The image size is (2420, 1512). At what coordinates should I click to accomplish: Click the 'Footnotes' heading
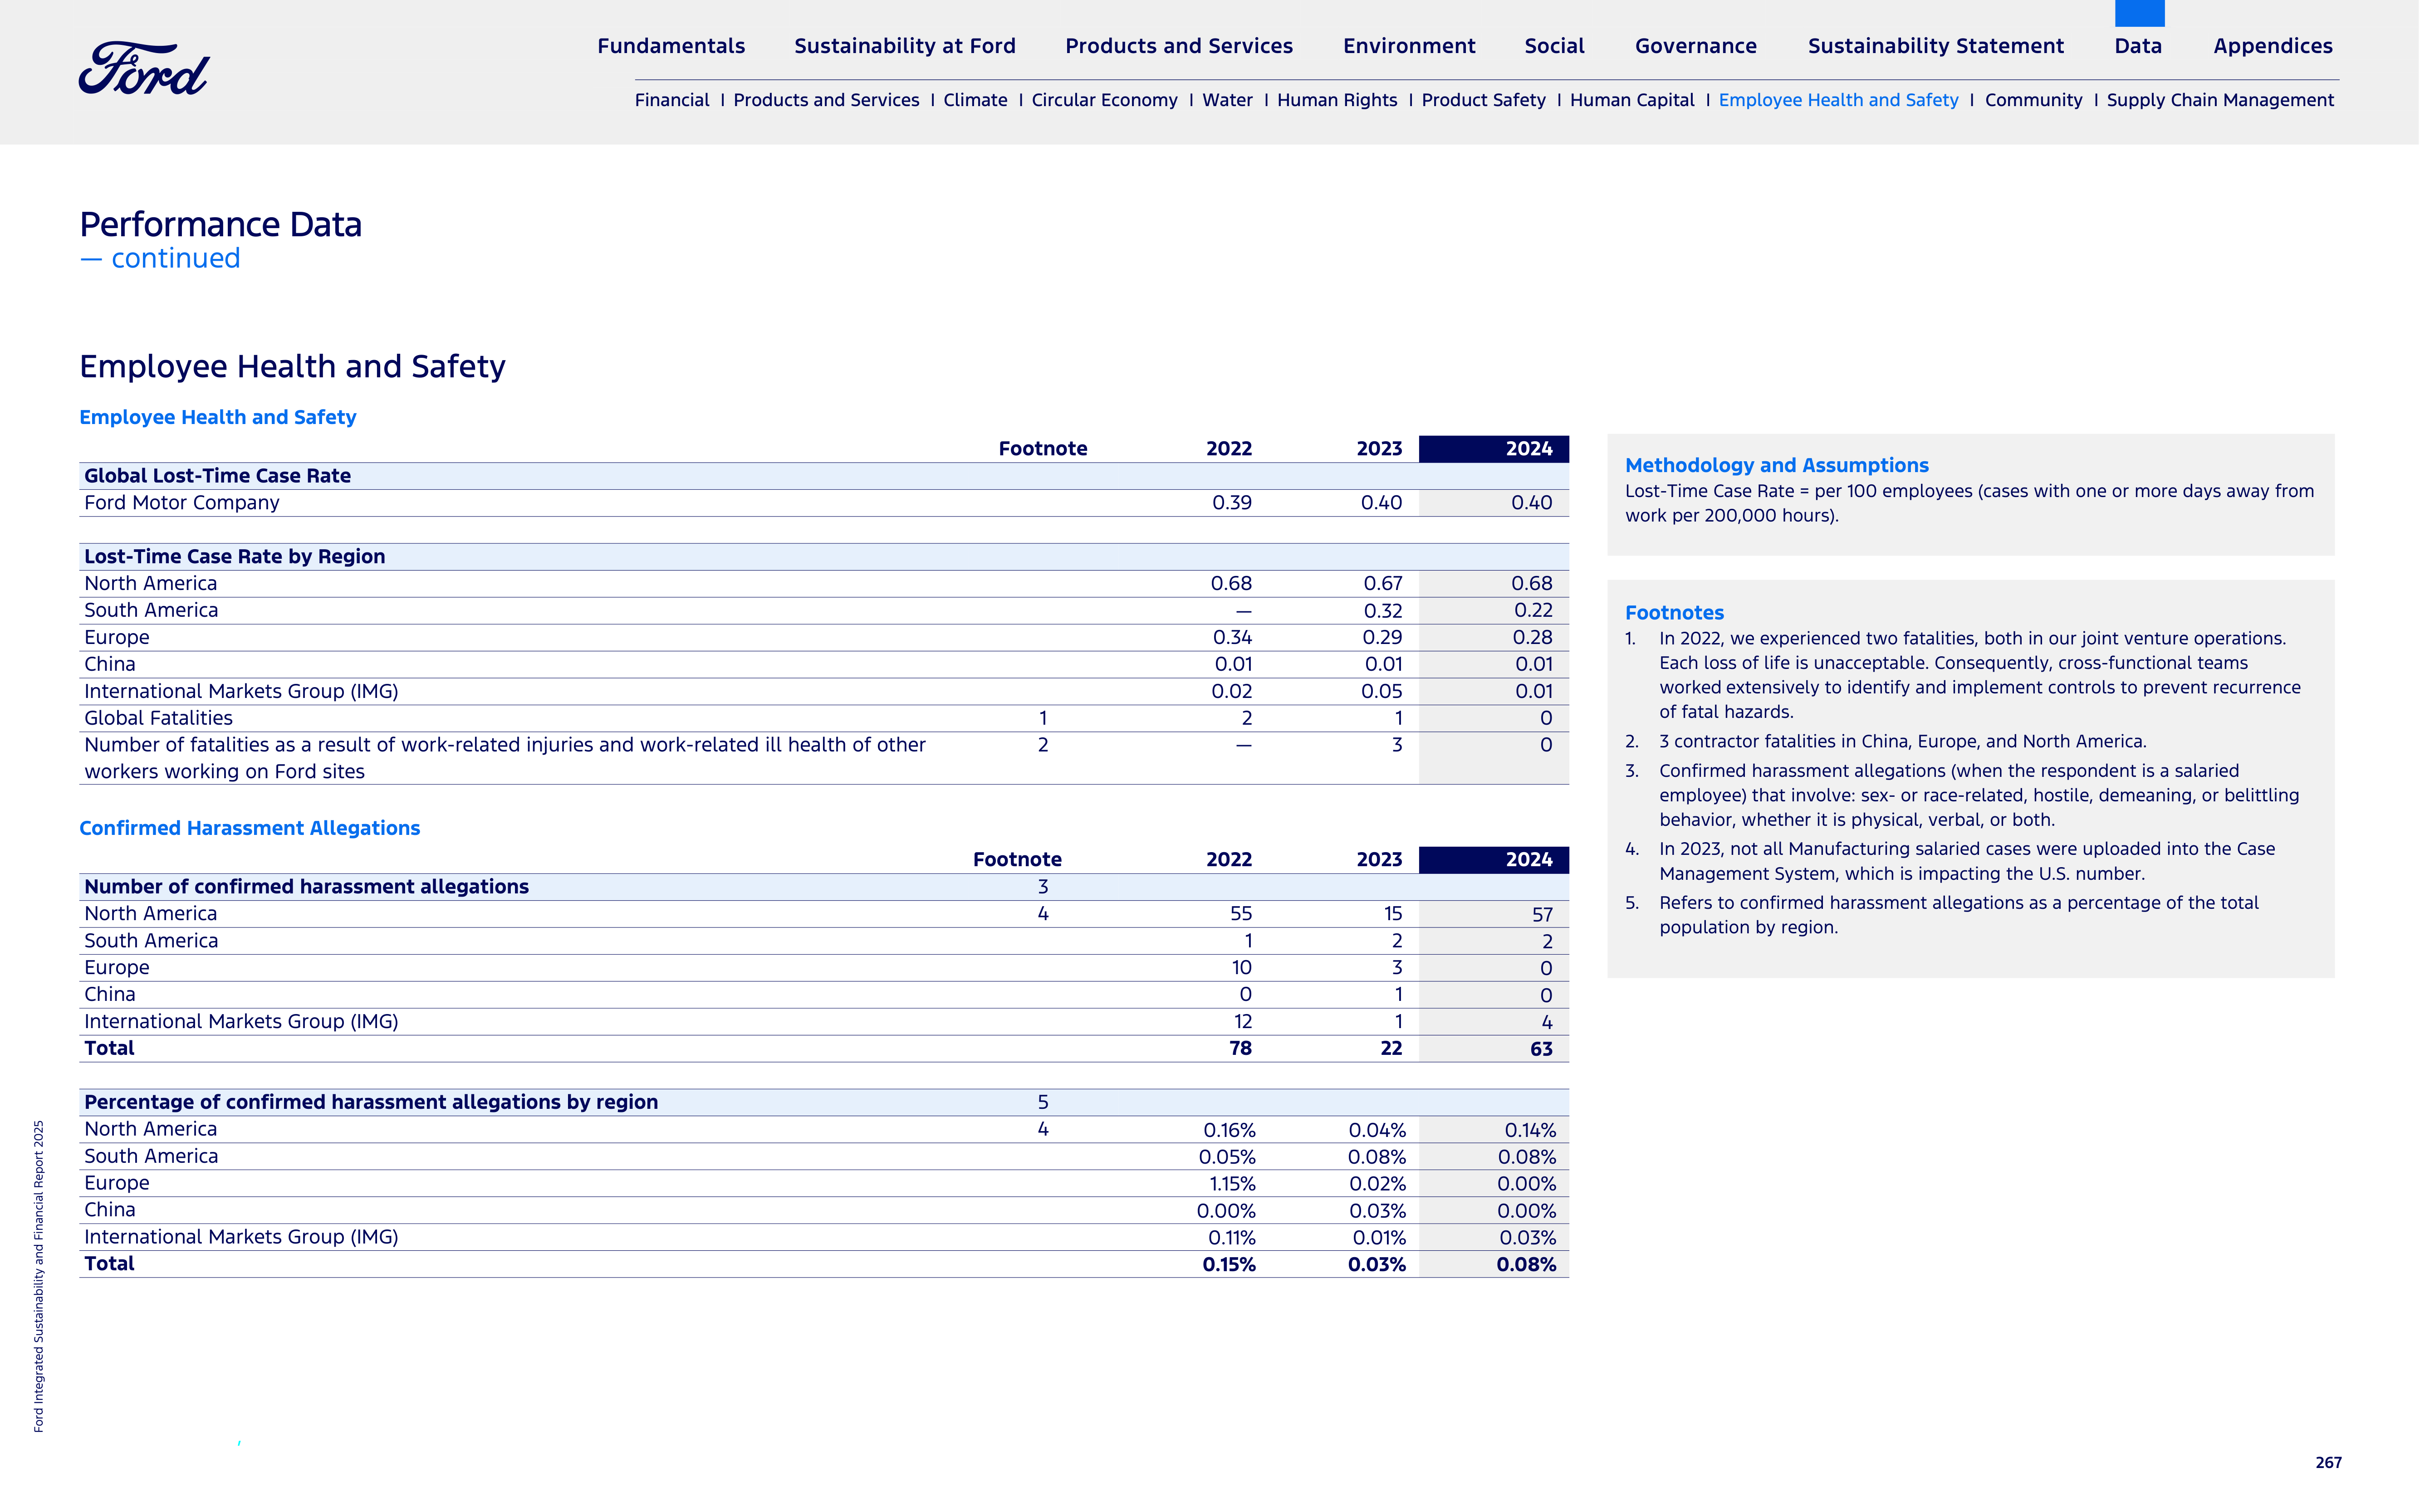(x=1675, y=613)
